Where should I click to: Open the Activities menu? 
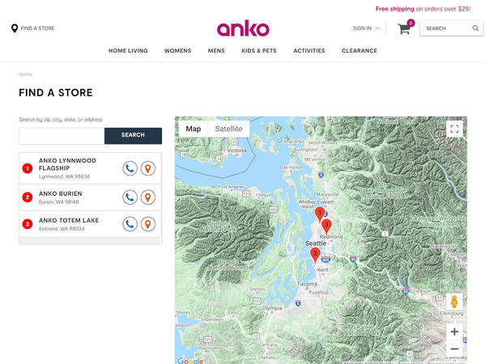pos(309,51)
